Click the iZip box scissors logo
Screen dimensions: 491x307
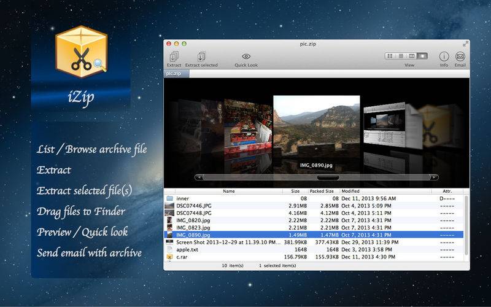click(82, 52)
